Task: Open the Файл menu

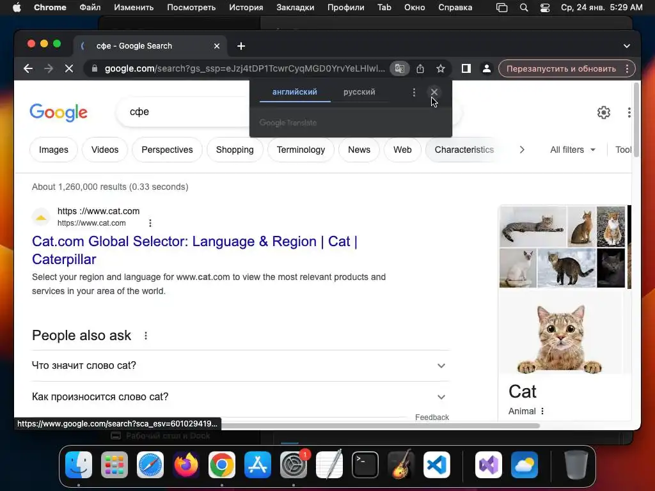Action: click(90, 8)
